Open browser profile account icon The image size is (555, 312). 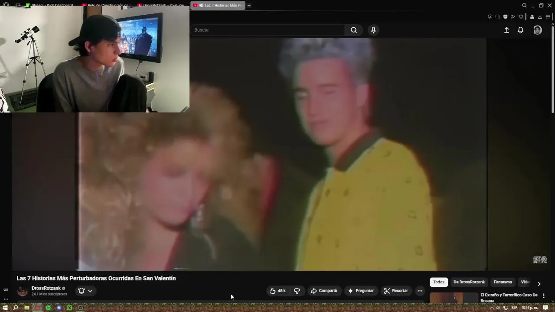coord(532,17)
